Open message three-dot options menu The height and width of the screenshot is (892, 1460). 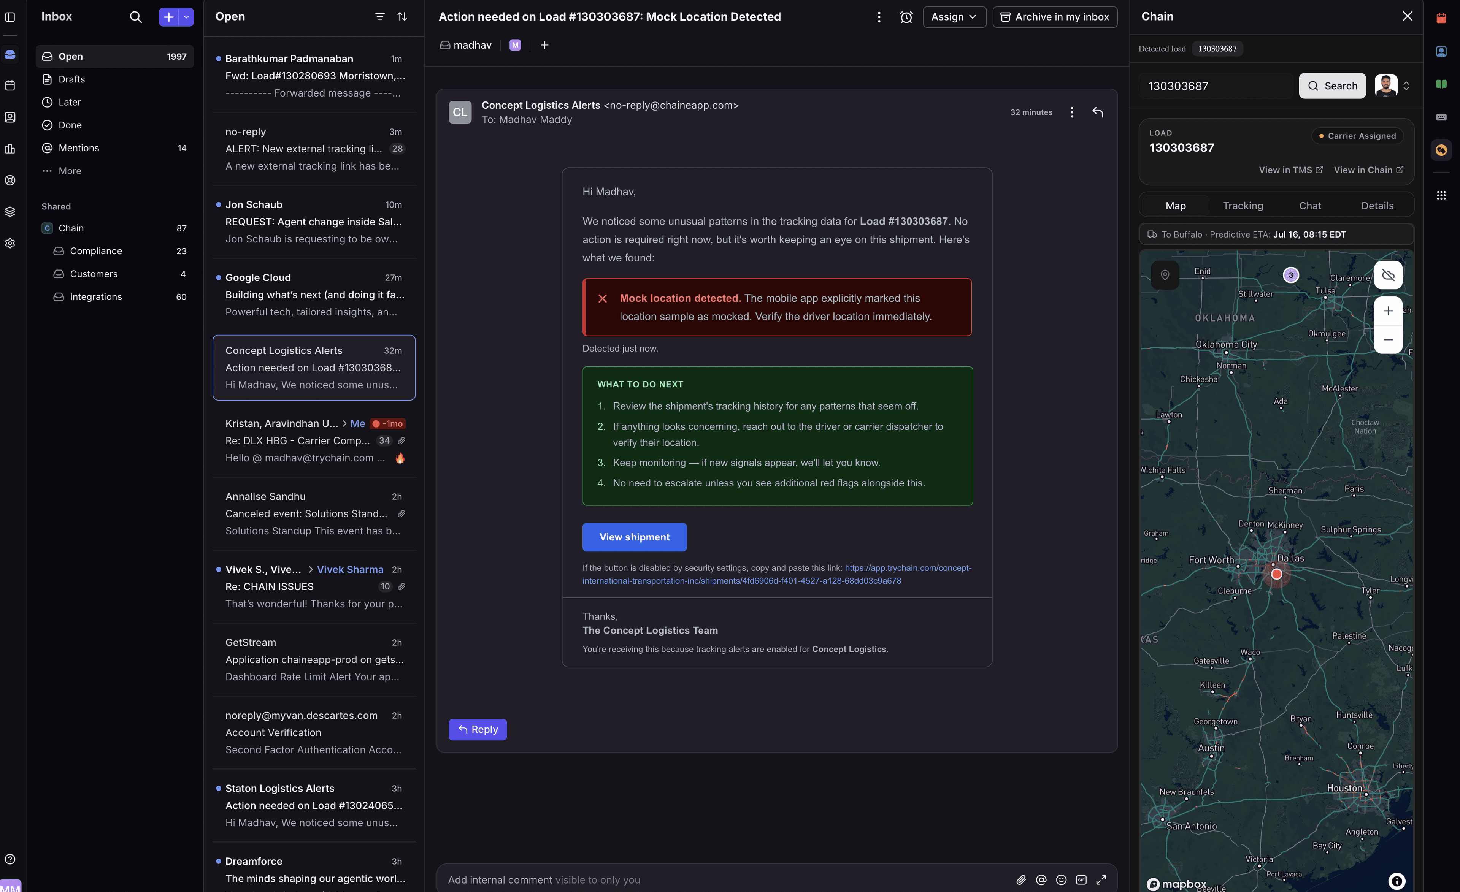(x=1072, y=112)
